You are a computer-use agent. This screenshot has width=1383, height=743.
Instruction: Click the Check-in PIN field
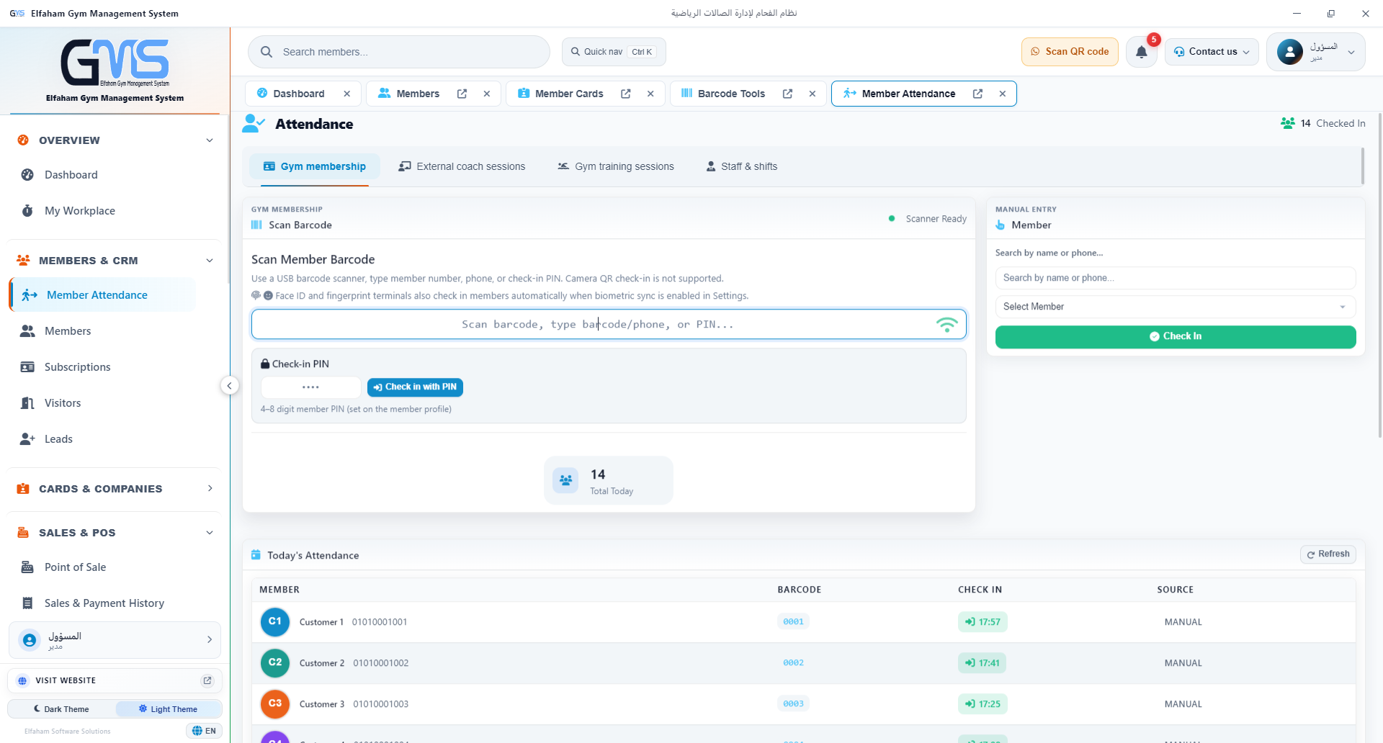tap(310, 387)
